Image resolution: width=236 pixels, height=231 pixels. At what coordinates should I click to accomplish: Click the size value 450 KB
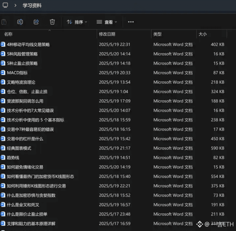[x=217, y=139]
